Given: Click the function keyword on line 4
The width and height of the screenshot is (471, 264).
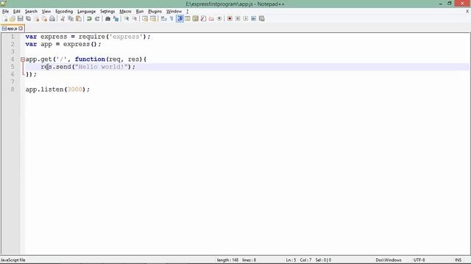Looking at the screenshot, I should 90,59.
